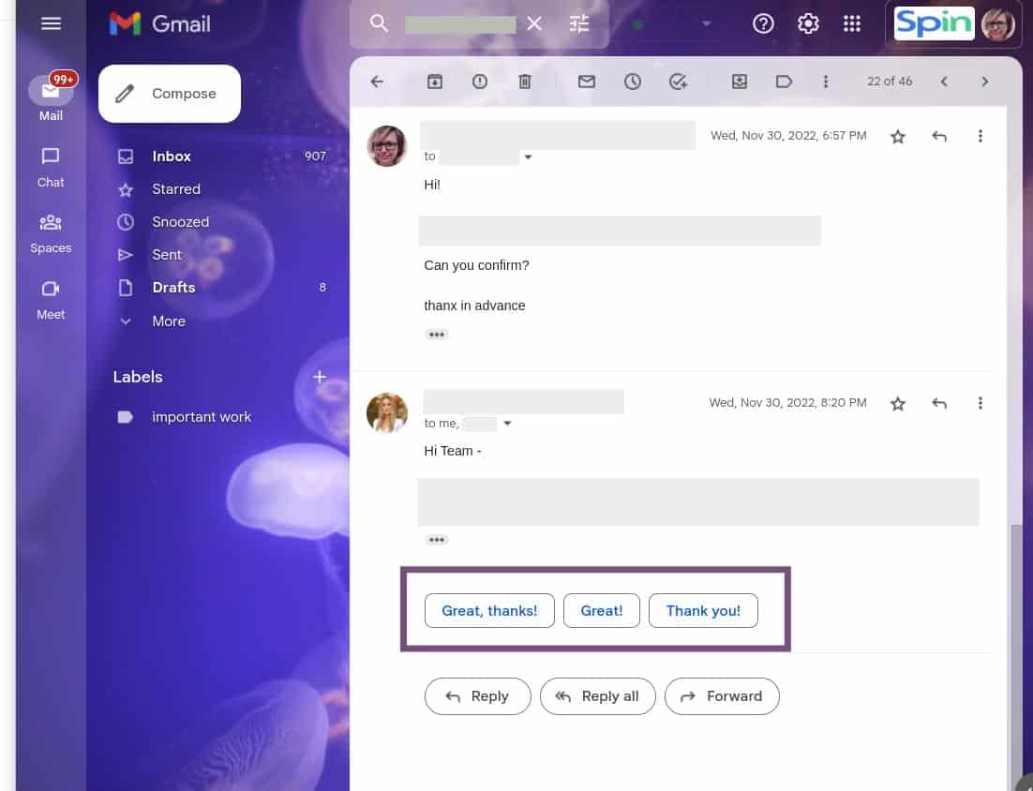This screenshot has width=1033, height=791.
Task: Snooze the conversation
Action: [x=633, y=82]
